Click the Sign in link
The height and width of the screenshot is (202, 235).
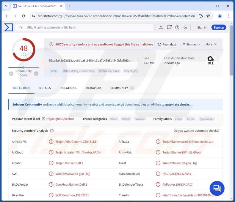(x=202, y=28)
